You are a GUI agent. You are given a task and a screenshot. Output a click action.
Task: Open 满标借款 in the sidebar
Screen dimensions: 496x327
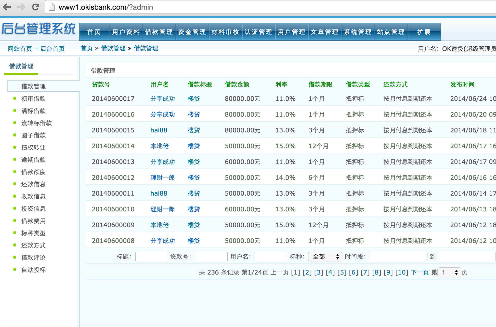click(x=33, y=111)
